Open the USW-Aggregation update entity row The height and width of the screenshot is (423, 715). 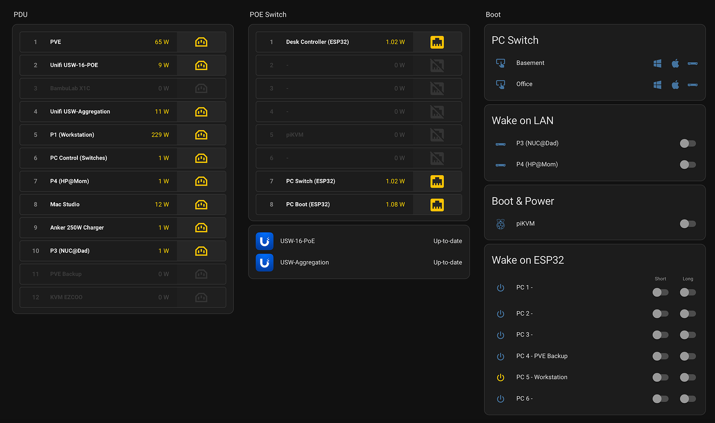point(359,263)
